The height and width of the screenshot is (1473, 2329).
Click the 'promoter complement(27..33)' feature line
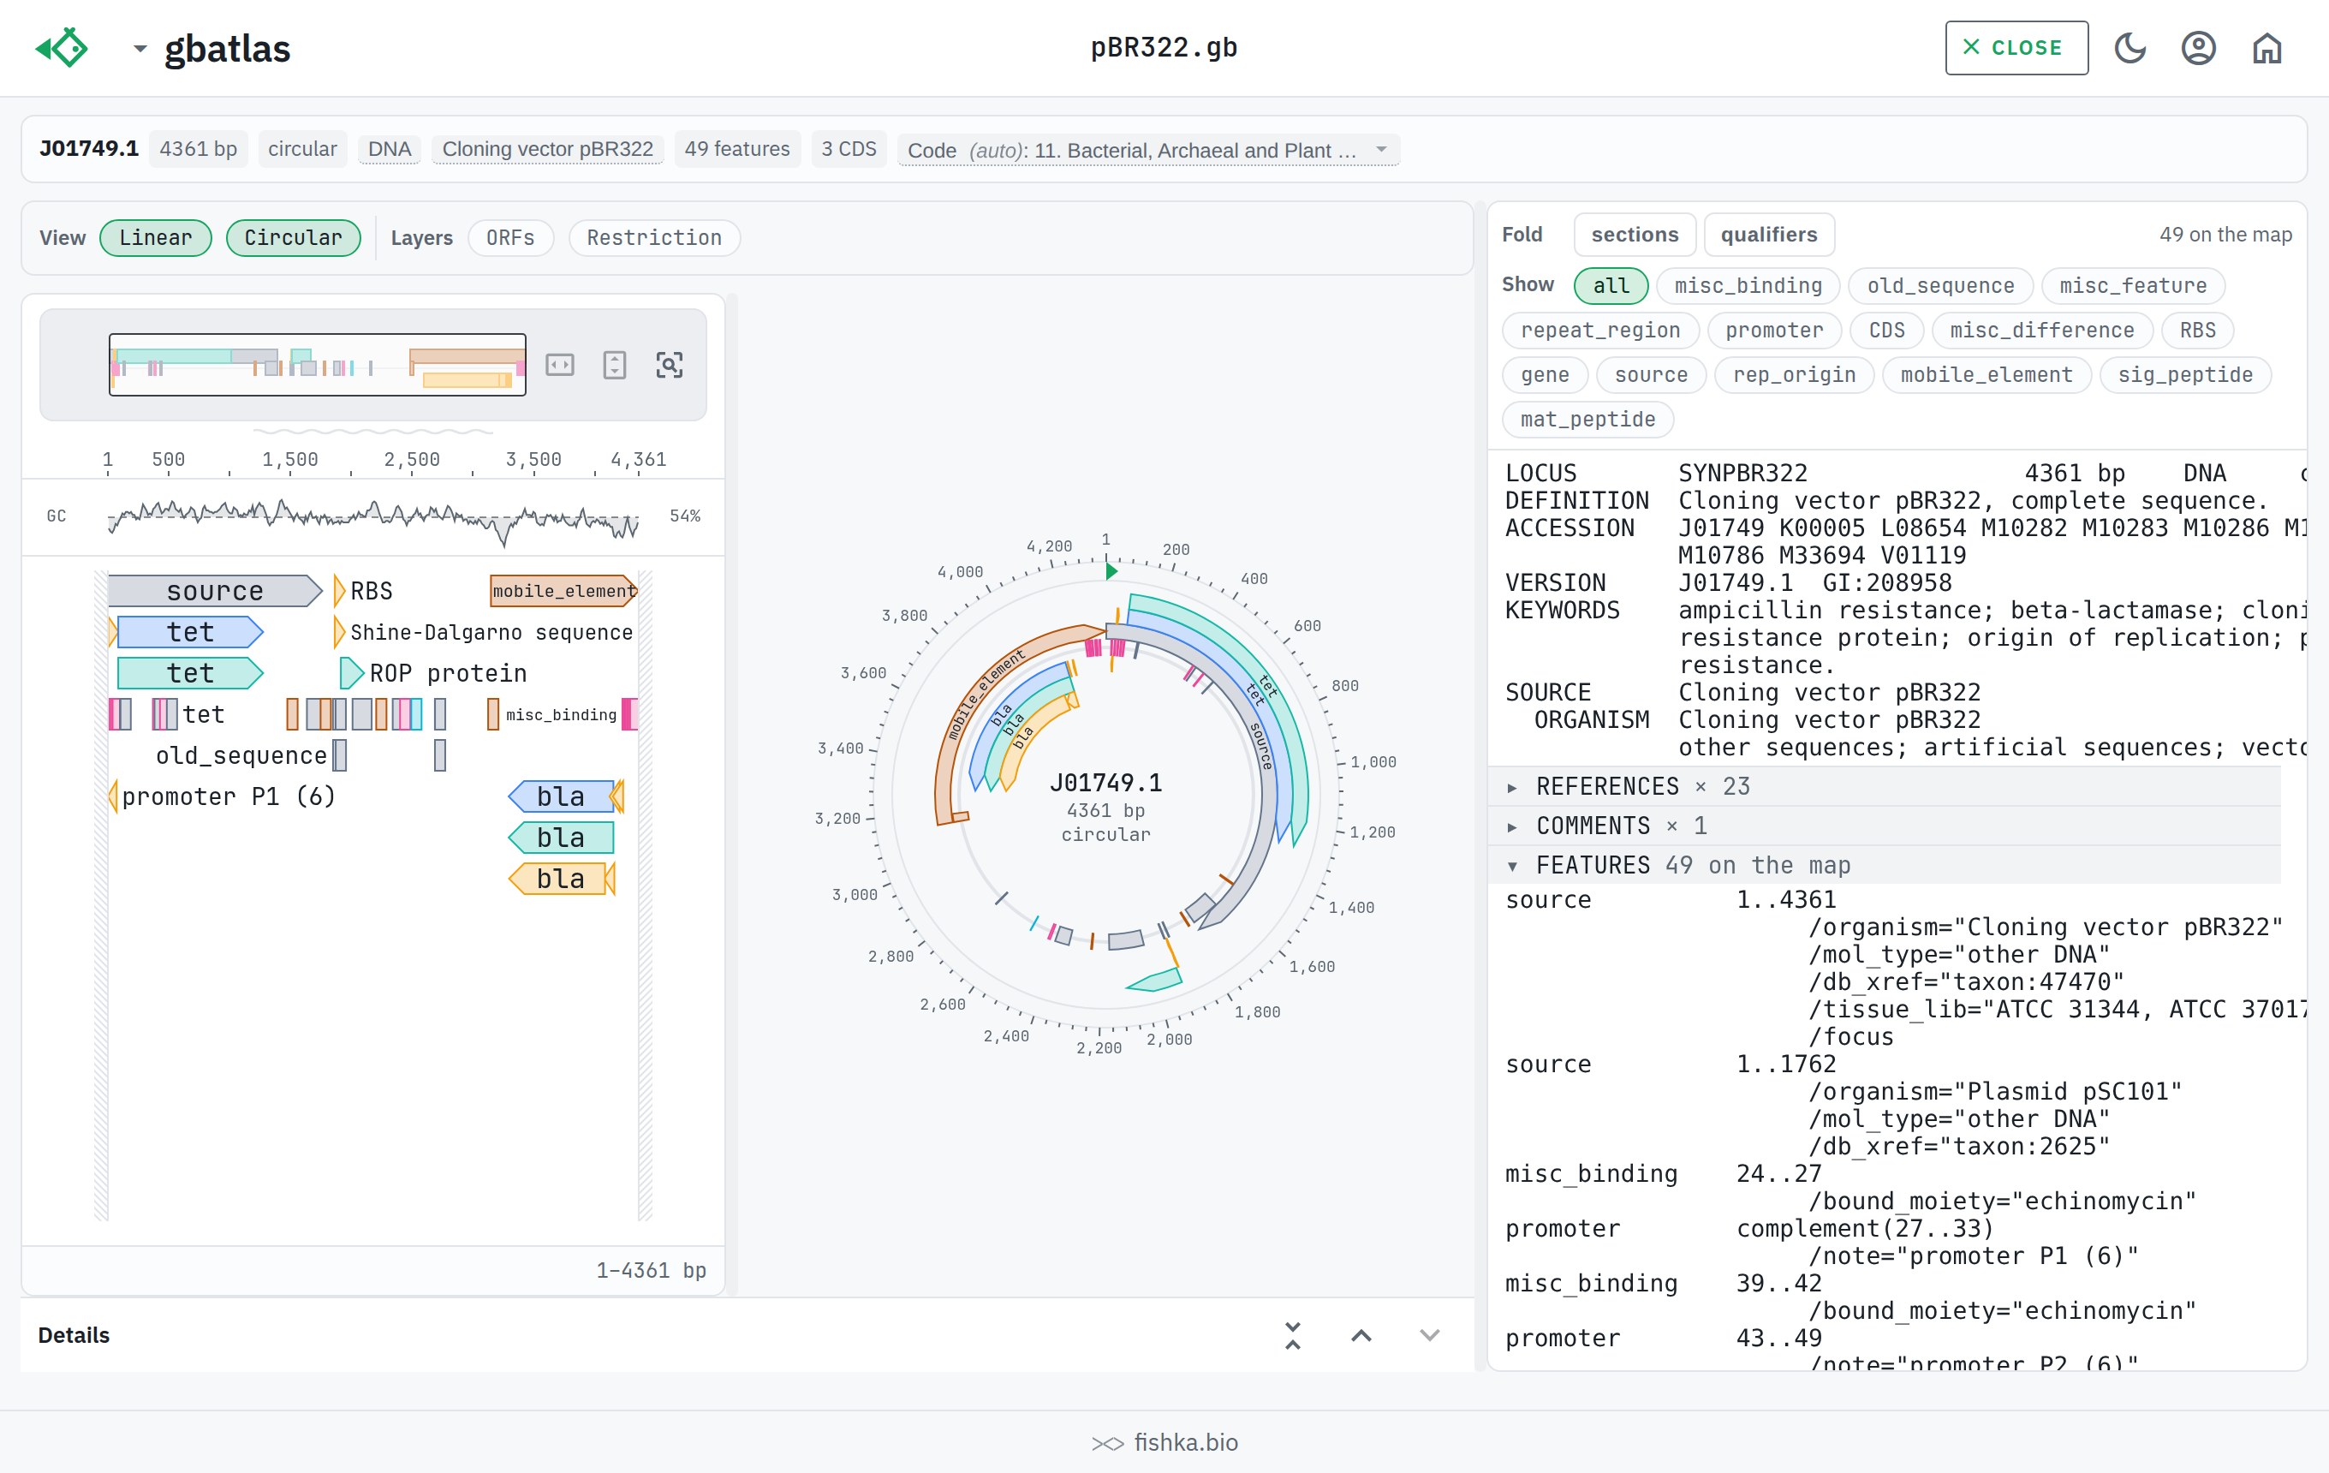click(x=1748, y=1229)
